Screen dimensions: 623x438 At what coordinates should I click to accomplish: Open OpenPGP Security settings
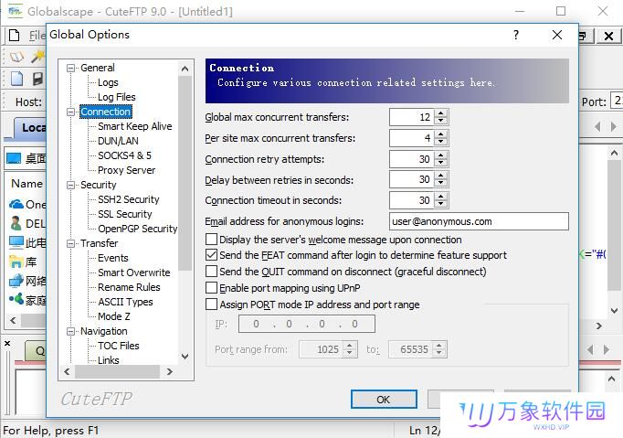(137, 229)
